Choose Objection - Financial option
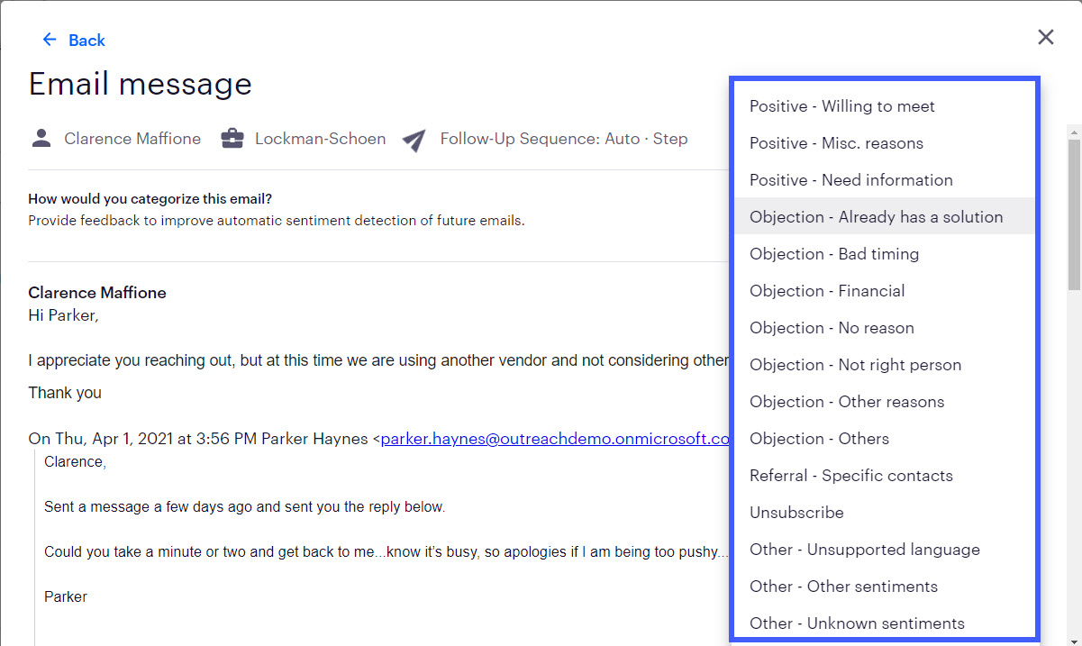The image size is (1082, 646). [885, 291]
